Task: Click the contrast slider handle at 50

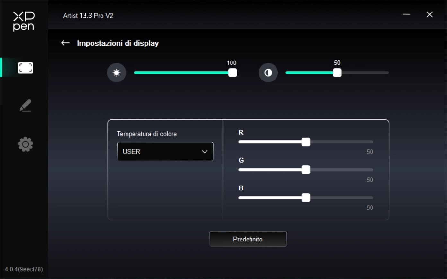Action: tap(337, 73)
